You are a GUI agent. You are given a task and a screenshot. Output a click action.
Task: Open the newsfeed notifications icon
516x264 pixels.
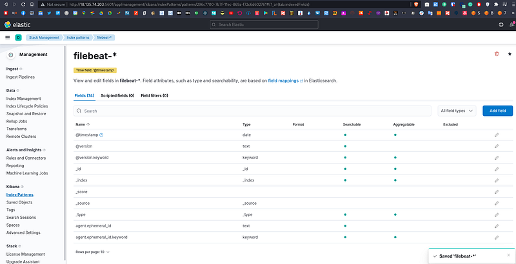(511, 24)
